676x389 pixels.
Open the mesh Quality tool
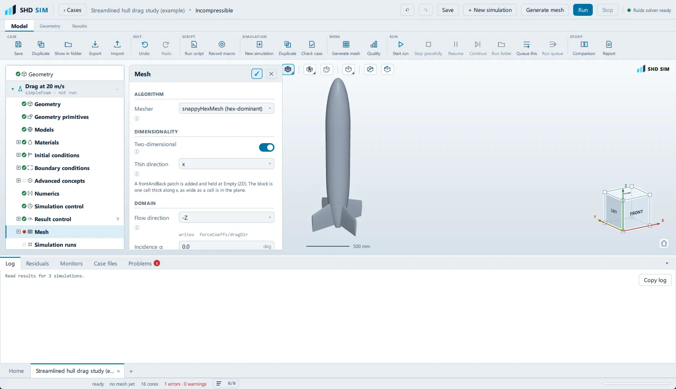(373, 44)
